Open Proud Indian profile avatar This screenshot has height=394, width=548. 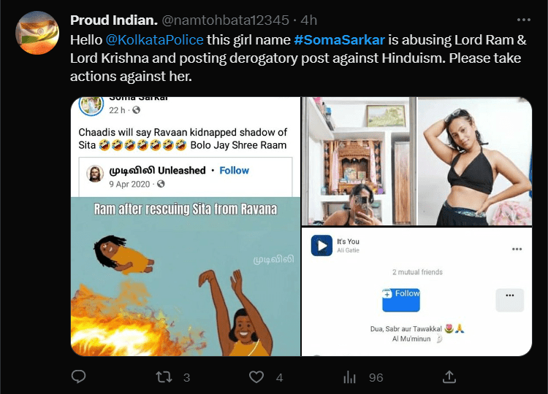[x=37, y=32]
